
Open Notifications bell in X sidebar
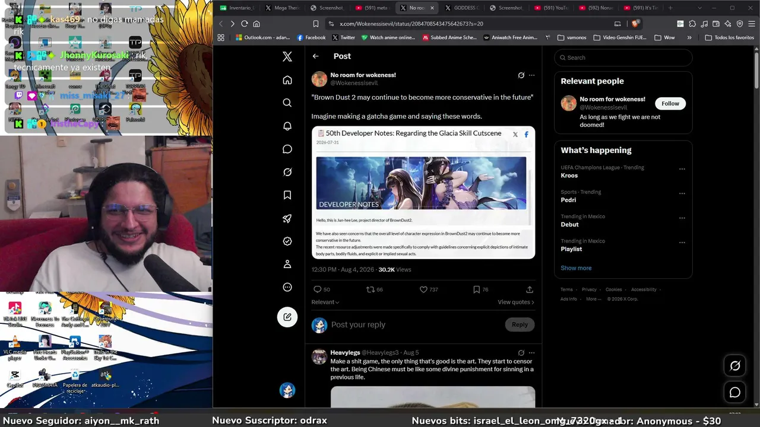coord(287,126)
